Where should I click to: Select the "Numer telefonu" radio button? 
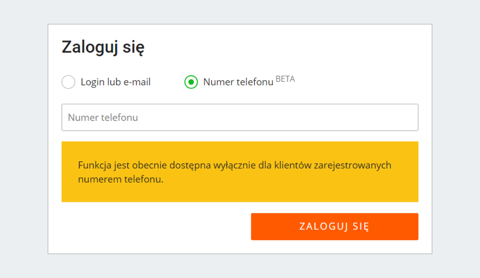[191, 82]
